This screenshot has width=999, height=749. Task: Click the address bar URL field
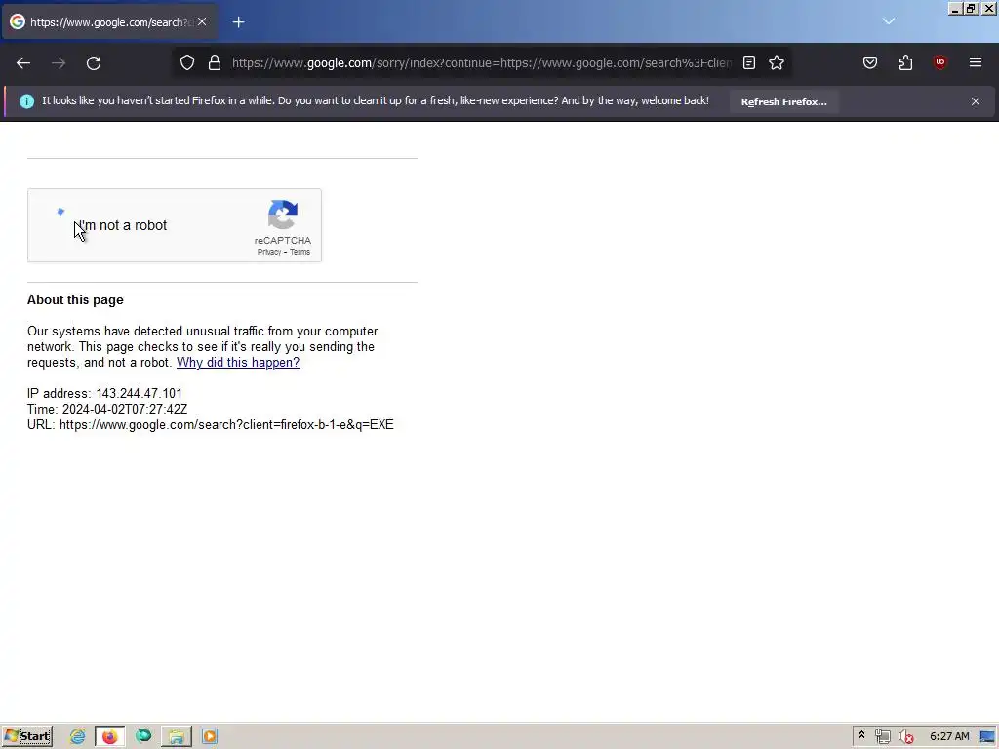pyautogui.click(x=482, y=63)
